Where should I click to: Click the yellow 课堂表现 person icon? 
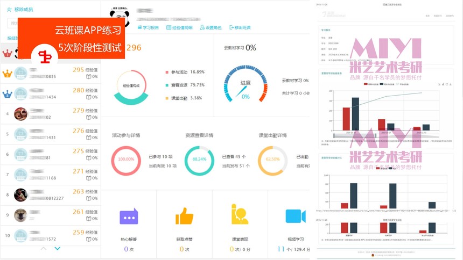click(x=240, y=214)
